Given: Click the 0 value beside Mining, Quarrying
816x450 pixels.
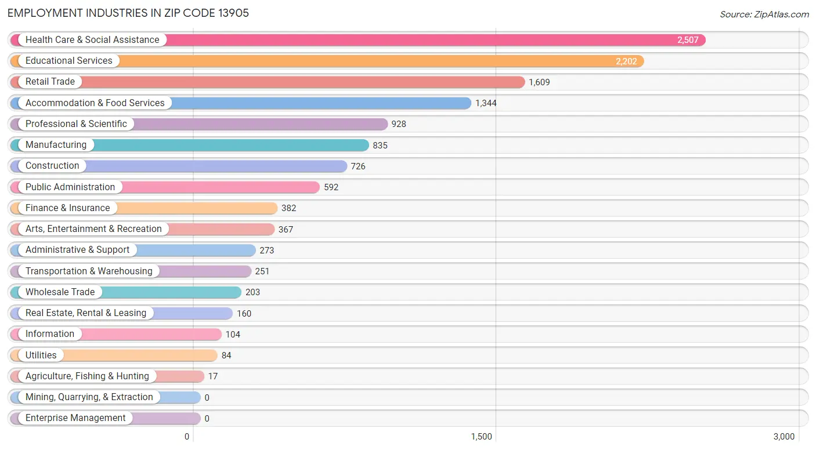Looking at the screenshot, I should pos(207,398).
